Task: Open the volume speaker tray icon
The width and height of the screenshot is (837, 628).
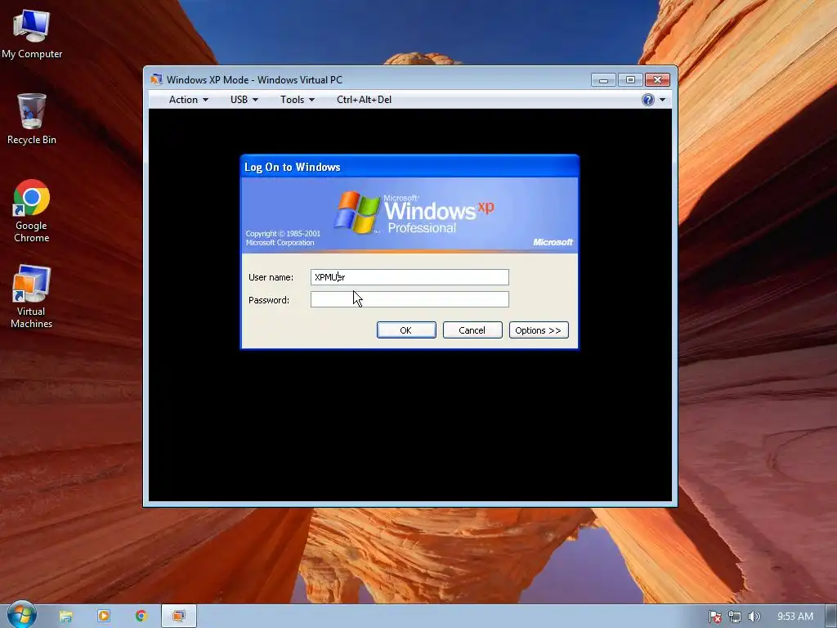Action: (x=754, y=617)
